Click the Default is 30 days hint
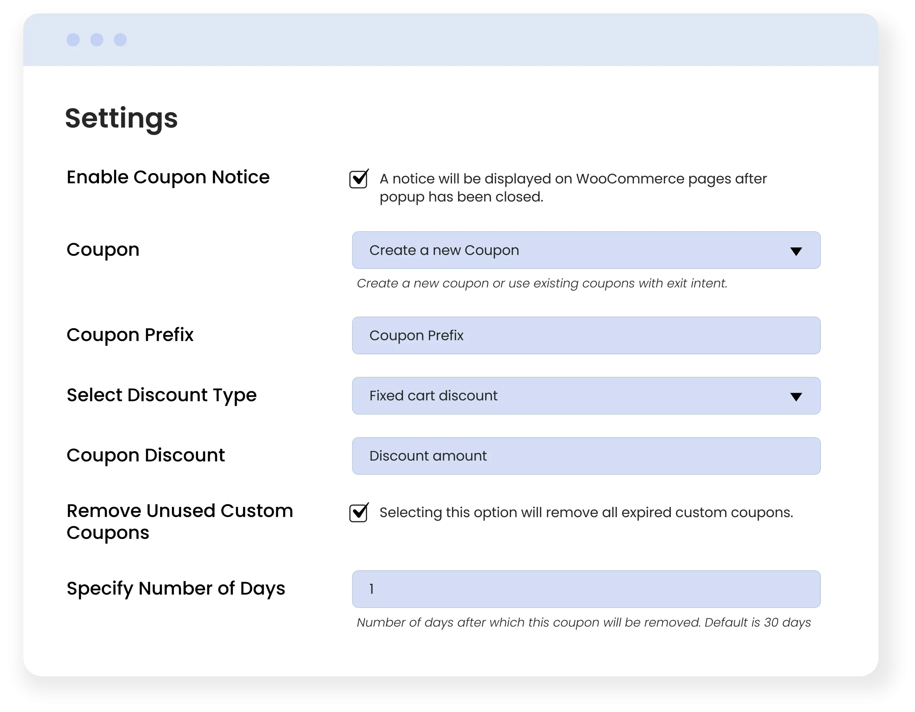Viewport: 915px width, 712px height. 757,622
